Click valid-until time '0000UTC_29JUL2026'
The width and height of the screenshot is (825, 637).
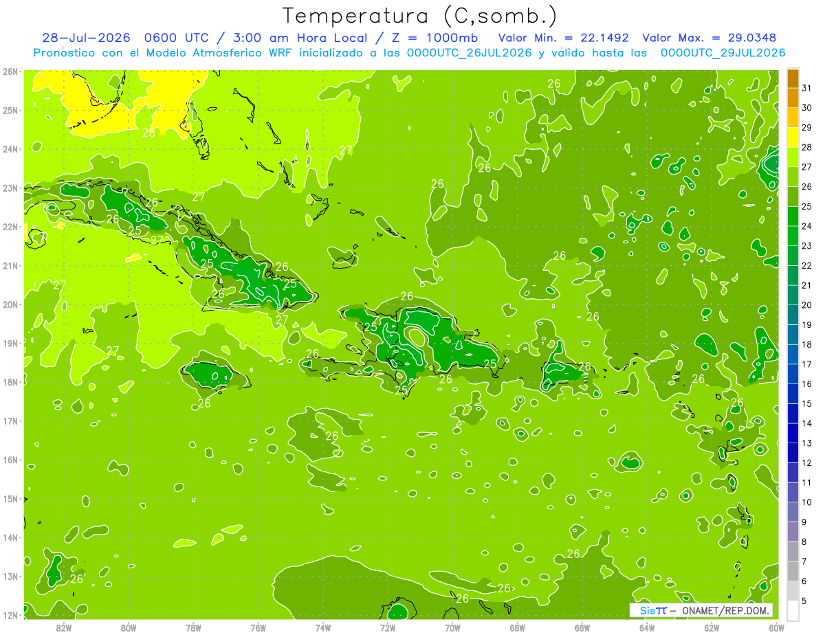[x=723, y=52]
